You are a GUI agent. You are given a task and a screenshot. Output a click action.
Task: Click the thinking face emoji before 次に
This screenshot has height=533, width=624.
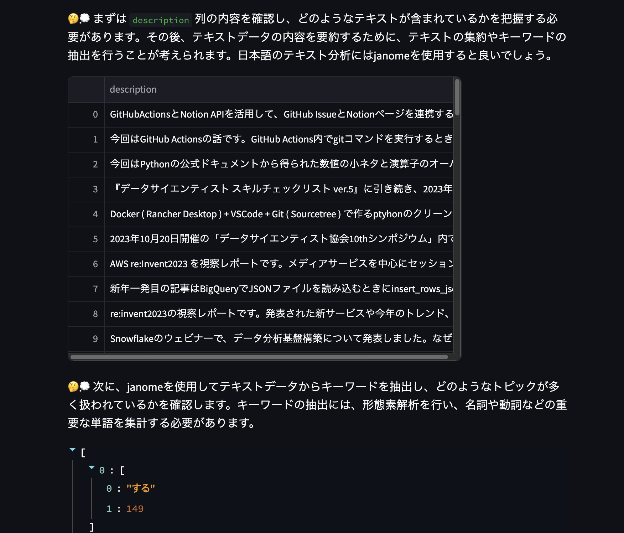click(73, 387)
